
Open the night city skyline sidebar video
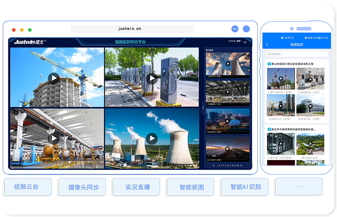227,121
